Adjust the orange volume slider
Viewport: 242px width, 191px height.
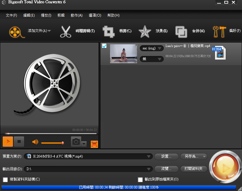52,142
